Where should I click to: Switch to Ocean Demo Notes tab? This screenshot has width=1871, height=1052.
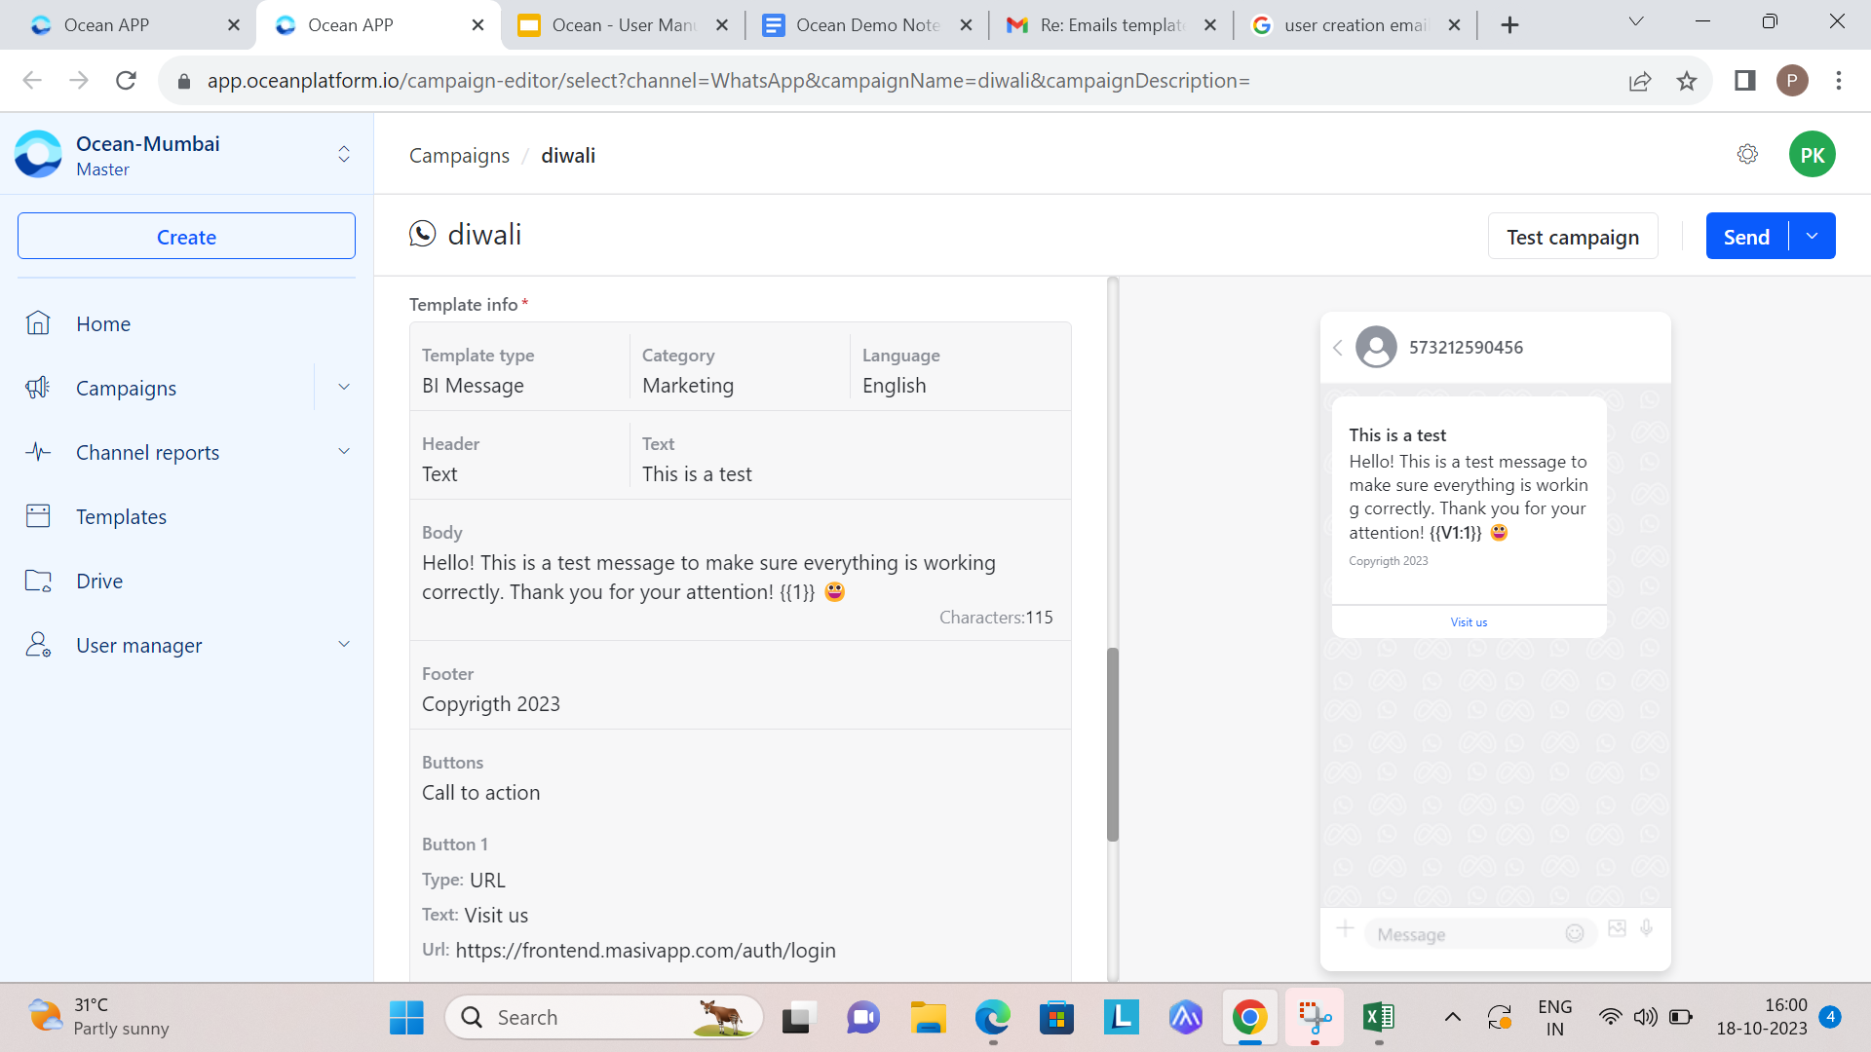click(867, 25)
